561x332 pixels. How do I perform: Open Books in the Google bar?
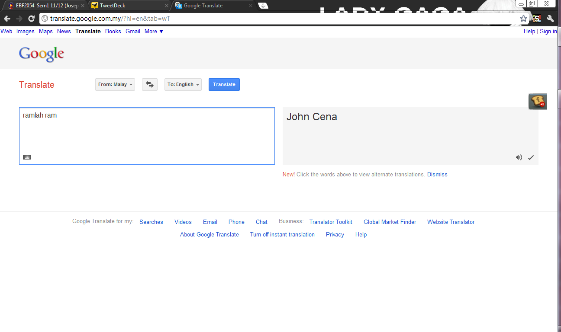point(113,31)
